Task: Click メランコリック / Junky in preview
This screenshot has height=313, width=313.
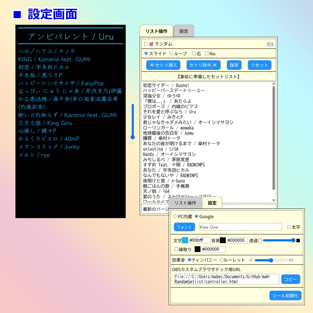Action: 49,147
